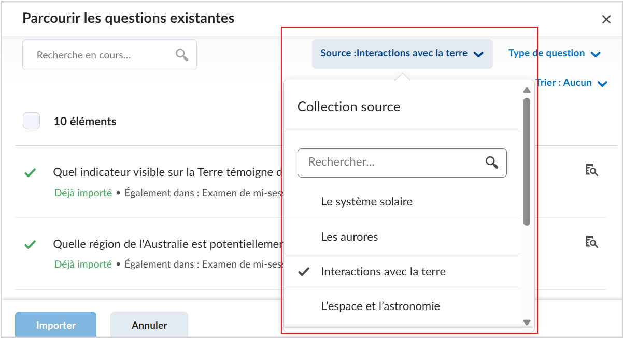Choose 'L'espace et l'astronomie' collection

click(402, 306)
